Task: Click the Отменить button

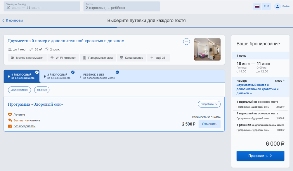Action: point(209,124)
